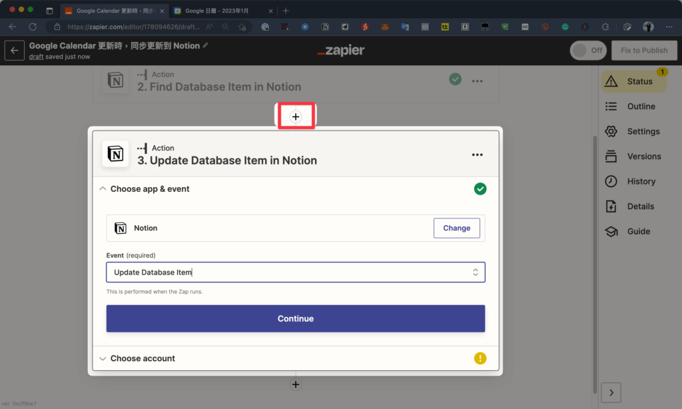
Task: Open the MetaMask fox extension
Action: pyautogui.click(x=385, y=27)
